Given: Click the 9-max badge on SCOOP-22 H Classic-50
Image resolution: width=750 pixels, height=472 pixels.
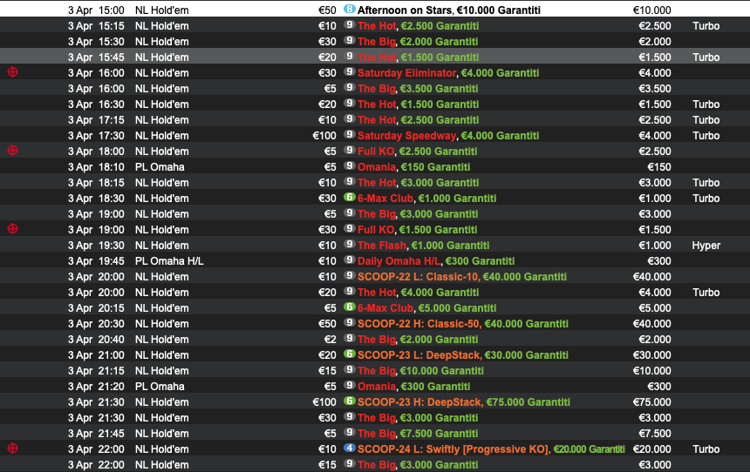Looking at the screenshot, I should [350, 323].
